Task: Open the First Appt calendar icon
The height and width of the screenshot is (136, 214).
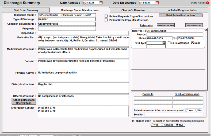Action: point(164,43)
